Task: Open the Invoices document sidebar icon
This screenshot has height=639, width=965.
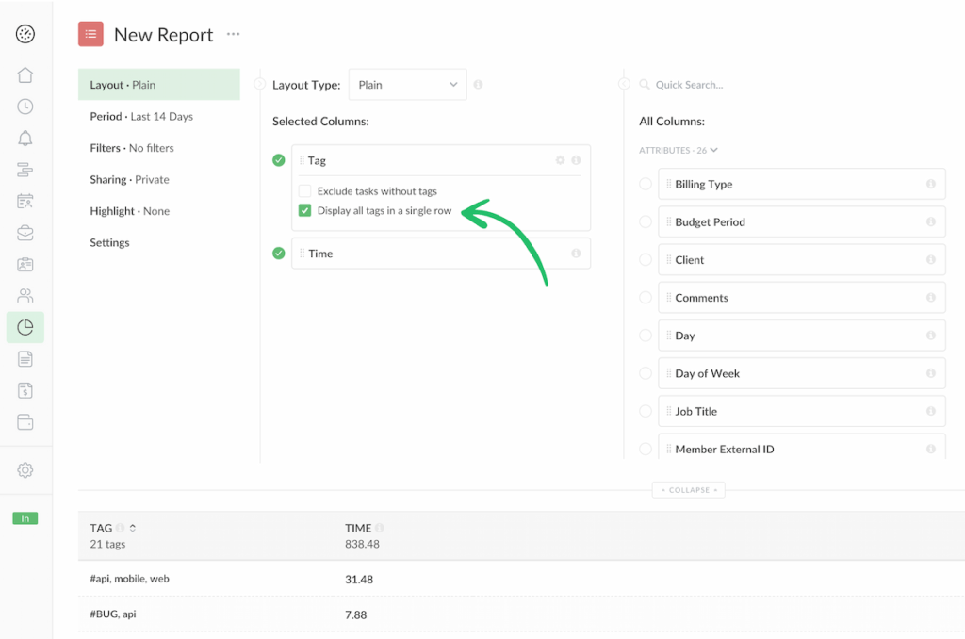Action: (x=25, y=389)
